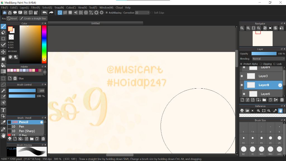This screenshot has width=286, height=161.
Task: Switch to the Untitled canvas tab
Action: pyautogui.click(x=96, y=23)
